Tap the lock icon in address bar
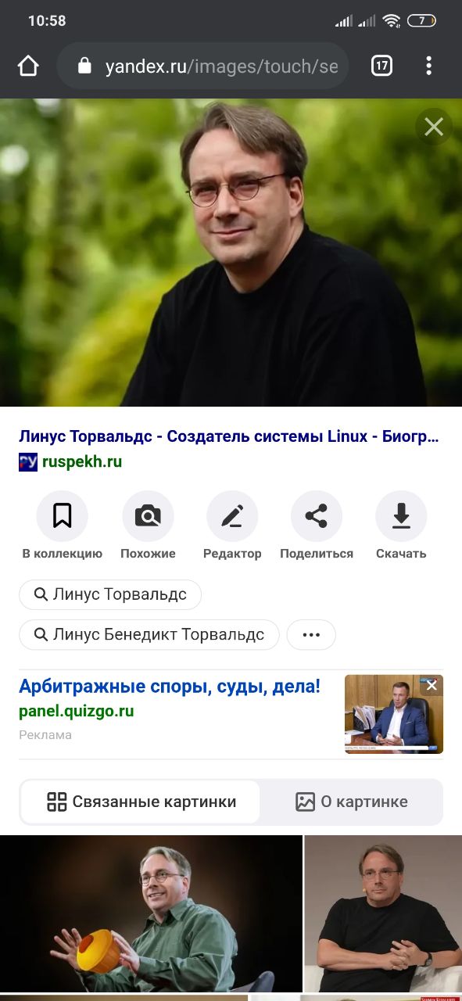 (85, 66)
